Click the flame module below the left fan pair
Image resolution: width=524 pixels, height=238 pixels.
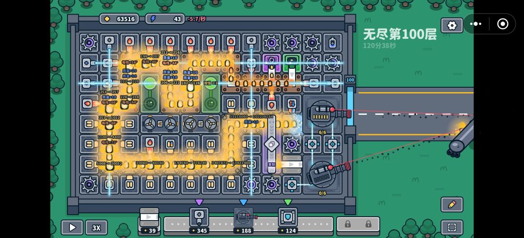pos(150,144)
